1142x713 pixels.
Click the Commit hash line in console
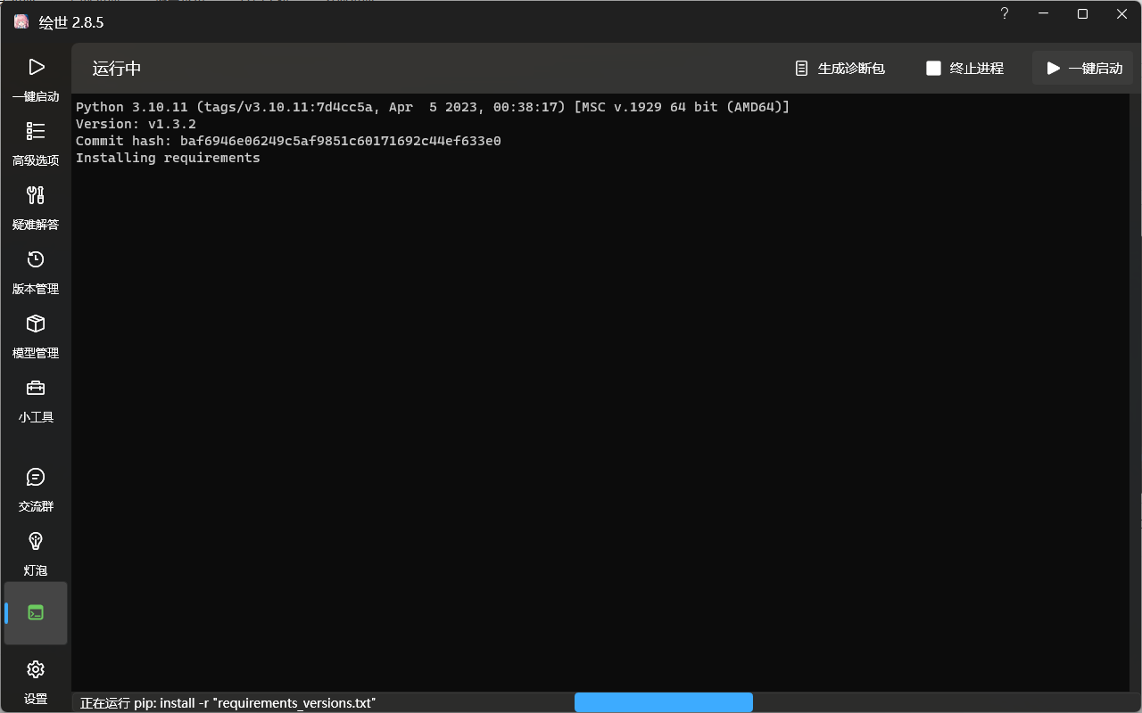pos(288,141)
